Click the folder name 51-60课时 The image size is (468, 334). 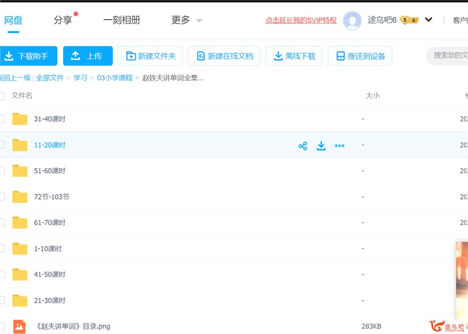50,171
